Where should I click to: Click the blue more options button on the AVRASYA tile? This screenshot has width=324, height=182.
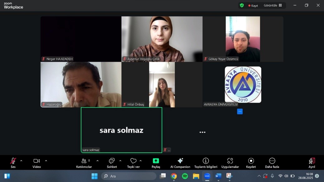(x=240, y=111)
